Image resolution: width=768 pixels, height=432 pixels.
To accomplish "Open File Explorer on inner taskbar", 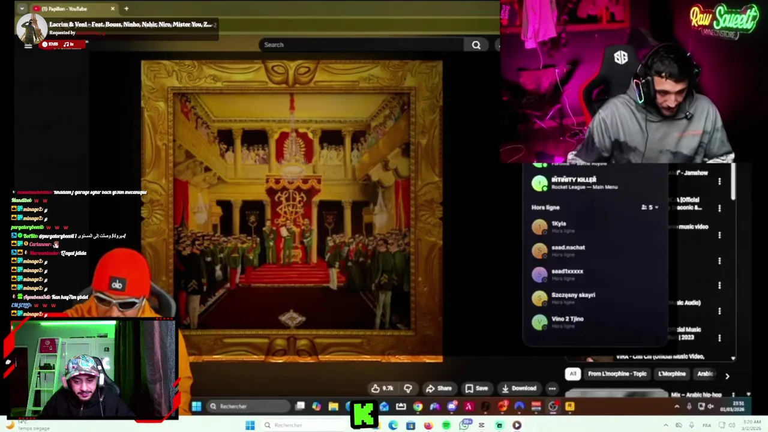I will [x=333, y=406].
